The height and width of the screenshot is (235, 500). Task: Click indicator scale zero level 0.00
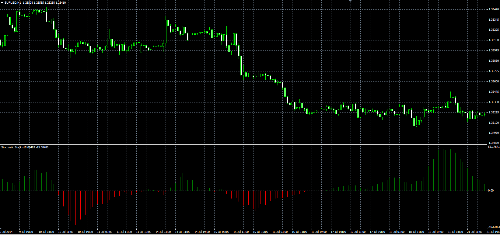tap(491, 191)
